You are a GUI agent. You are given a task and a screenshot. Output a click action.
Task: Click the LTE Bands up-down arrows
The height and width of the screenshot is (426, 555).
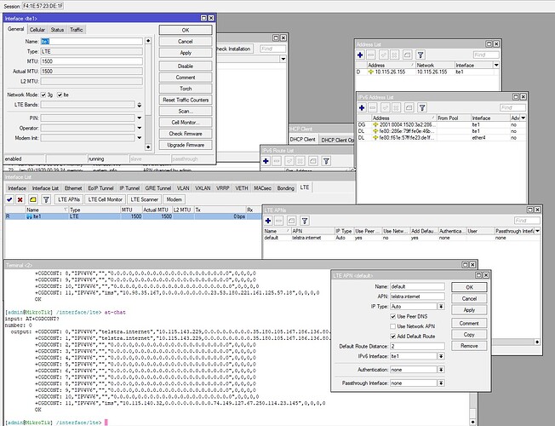coord(139,105)
